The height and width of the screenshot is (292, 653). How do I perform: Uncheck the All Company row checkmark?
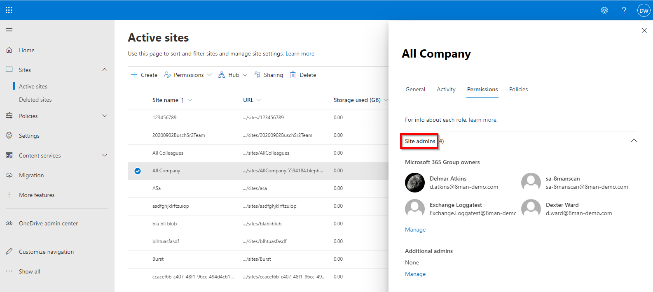[x=138, y=171]
